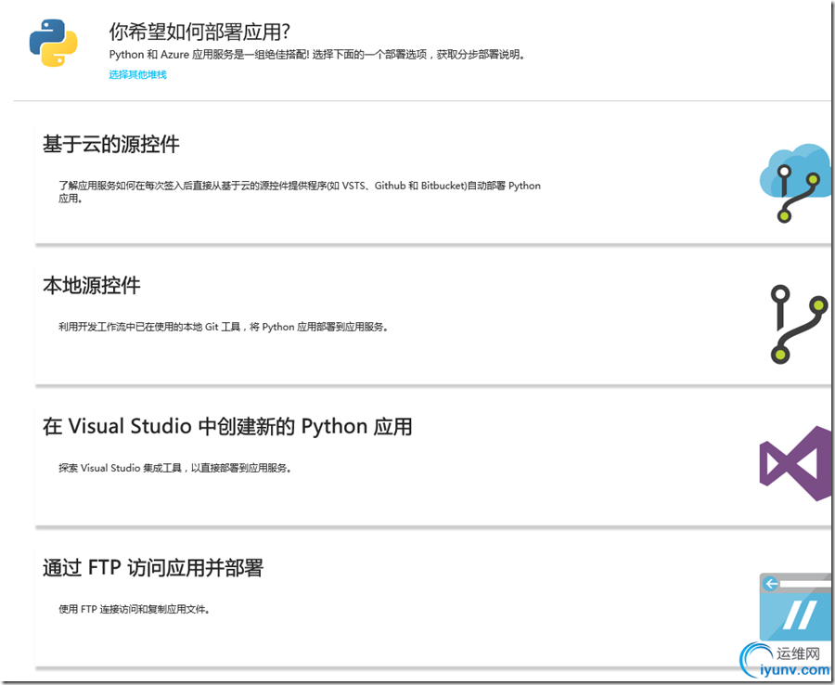Click the description mentioning VSTS、Github 和 Bitbucket

(300, 192)
